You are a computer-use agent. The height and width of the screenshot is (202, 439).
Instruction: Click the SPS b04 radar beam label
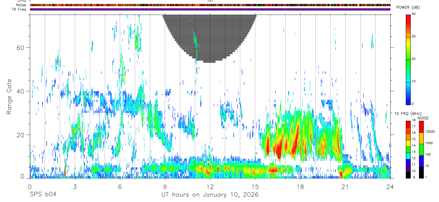tap(43, 195)
